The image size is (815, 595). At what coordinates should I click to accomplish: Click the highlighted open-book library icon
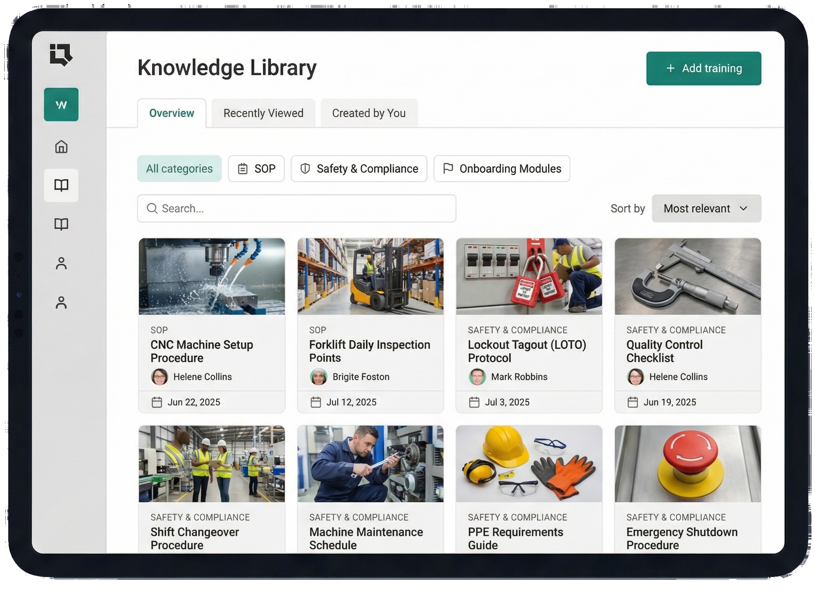point(61,185)
